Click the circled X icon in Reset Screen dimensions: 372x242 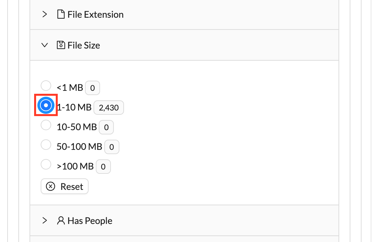pos(50,187)
